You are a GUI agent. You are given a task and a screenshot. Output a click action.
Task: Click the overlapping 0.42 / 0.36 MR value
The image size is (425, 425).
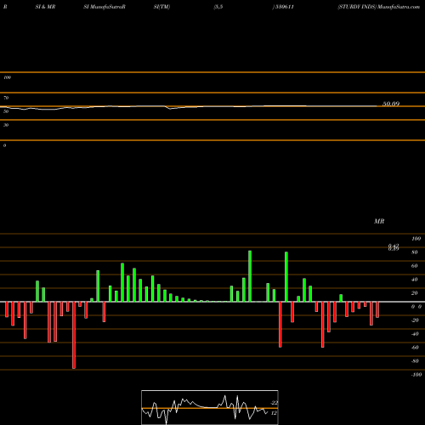pyautogui.click(x=394, y=247)
